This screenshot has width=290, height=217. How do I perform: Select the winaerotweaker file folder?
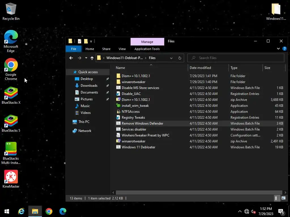pos(199,82)
